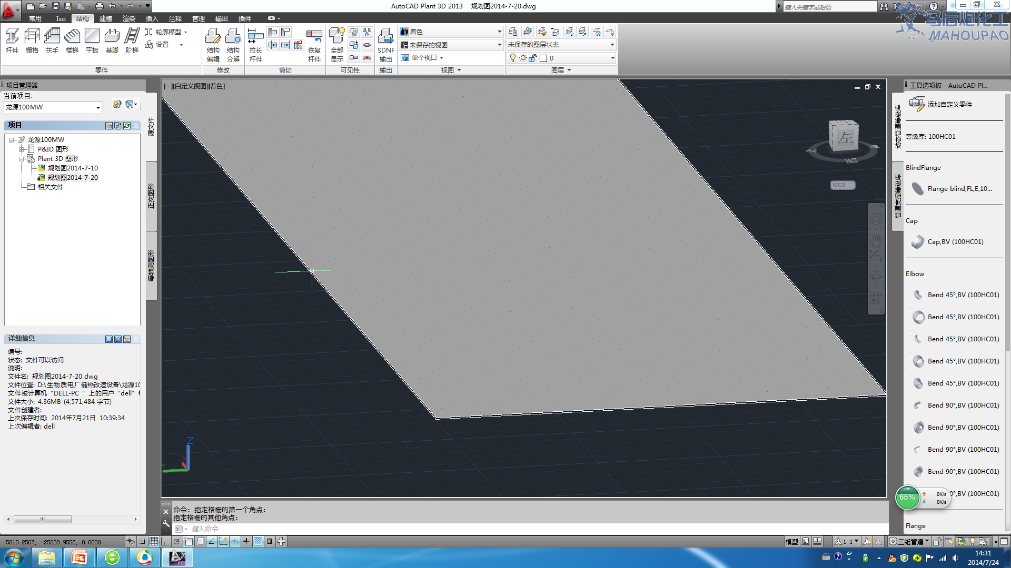Screen dimensions: 1011x568
Task: Select the 楼梯 stairs tool
Action: (x=72, y=41)
